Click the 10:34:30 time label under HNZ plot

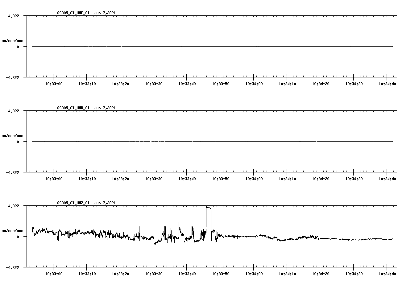point(354,274)
